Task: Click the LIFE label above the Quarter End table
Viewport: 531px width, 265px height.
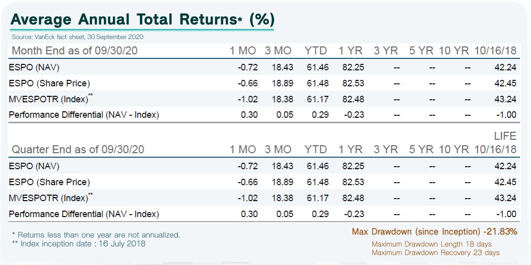Action: point(505,136)
